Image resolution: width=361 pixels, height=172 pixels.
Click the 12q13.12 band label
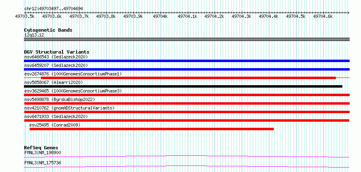(x=34, y=35)
